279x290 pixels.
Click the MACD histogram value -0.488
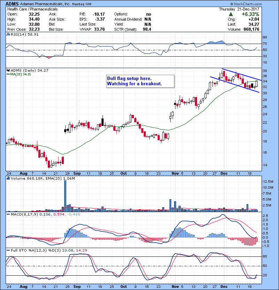[x=74, y=215]
